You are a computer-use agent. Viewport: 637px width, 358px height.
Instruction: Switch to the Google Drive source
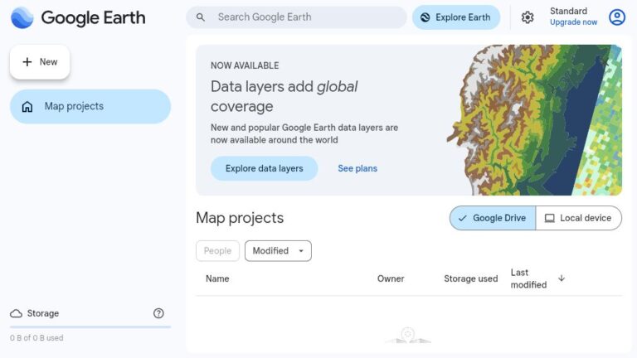[493, 218]
